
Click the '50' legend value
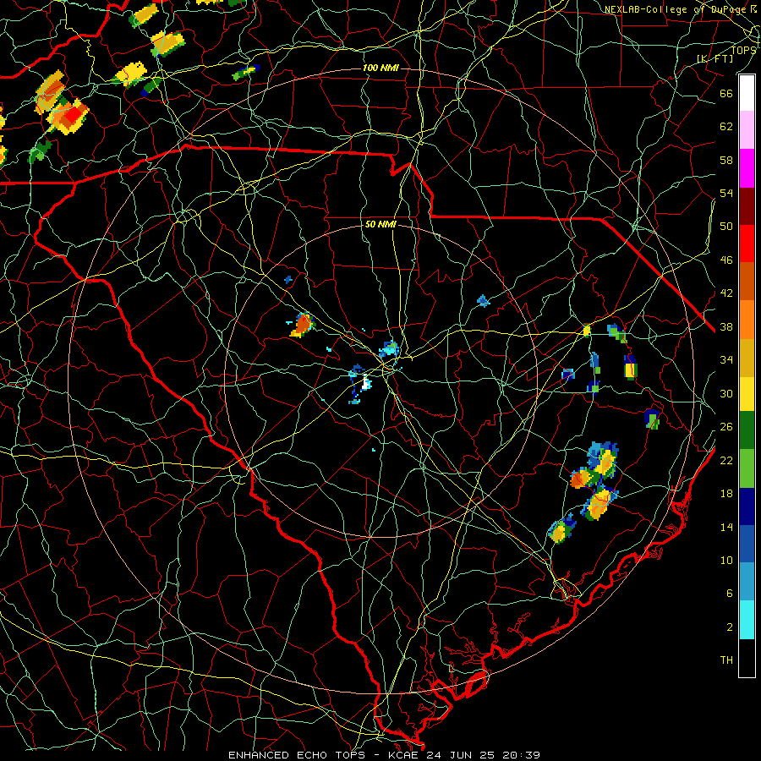[726, 227]
